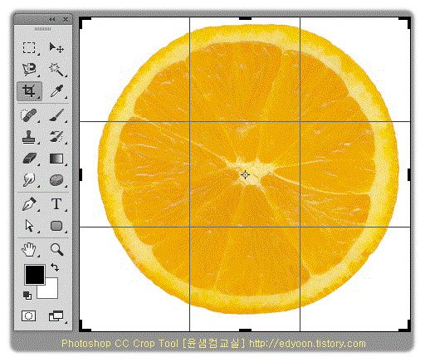Choose the Hand tool
This screenshot has height=362, width=425.
tap(29, 249)
